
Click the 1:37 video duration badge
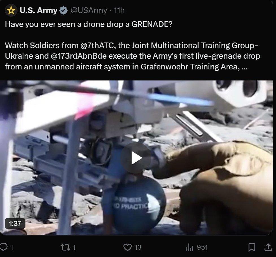pyautogui.click(x=15, y=223)
